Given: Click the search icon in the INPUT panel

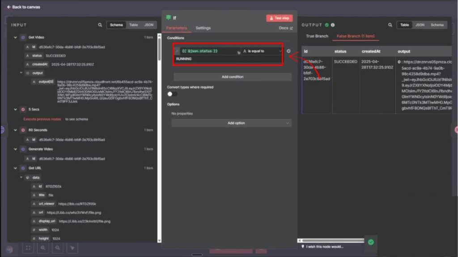Looking at the screenshot, I should click(100, 25).
